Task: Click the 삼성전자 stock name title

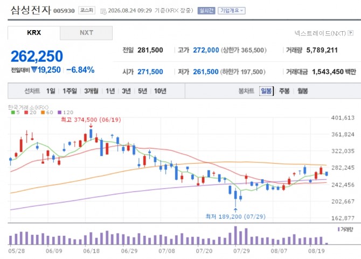Action: tap(31, 10)
